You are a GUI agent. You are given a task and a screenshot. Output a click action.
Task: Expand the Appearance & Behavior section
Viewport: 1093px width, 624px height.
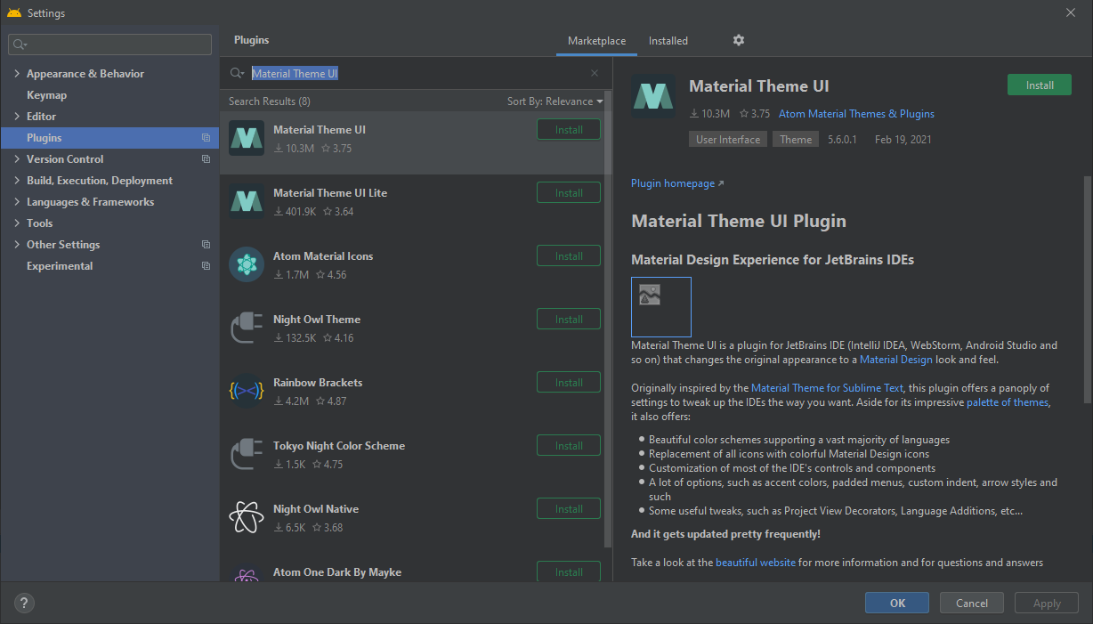pyautogui.click(x=17, y=74)
